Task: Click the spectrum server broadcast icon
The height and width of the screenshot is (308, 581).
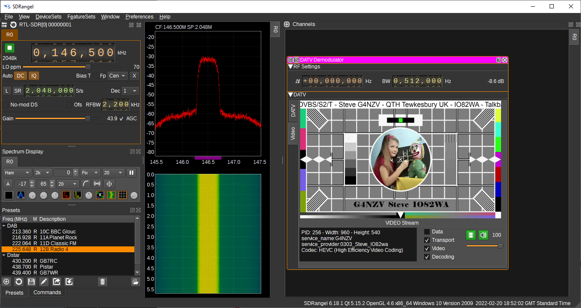Action: tap(97, 184)
